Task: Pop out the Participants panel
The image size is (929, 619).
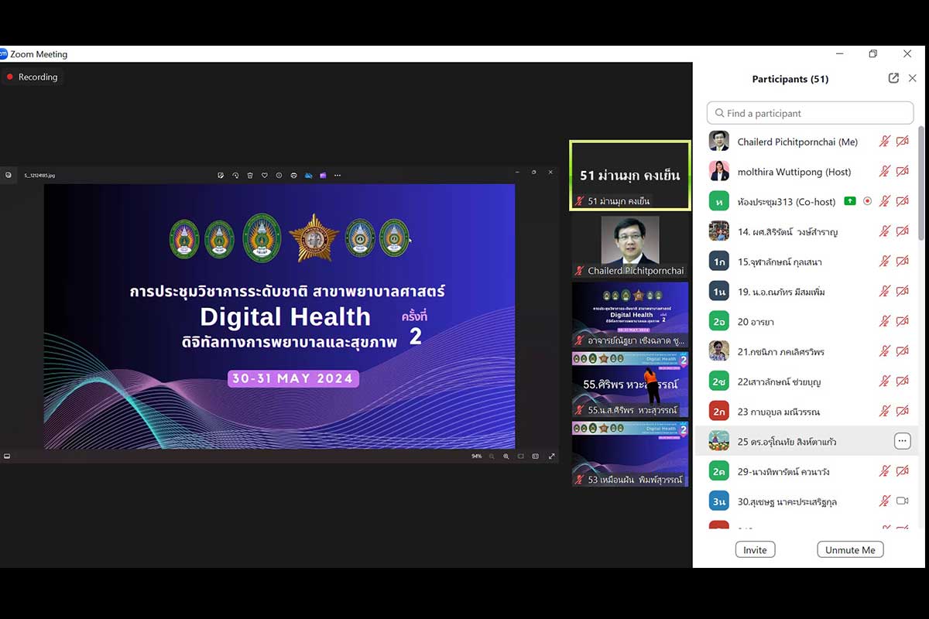Action: (x=893, y=78)
